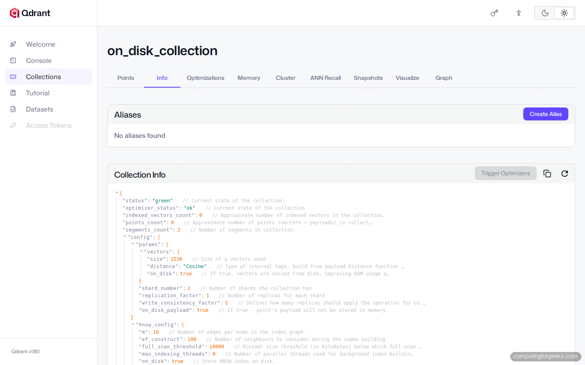Click the on_disk_collection title
The image size is (585, 365).
[162, 51]
